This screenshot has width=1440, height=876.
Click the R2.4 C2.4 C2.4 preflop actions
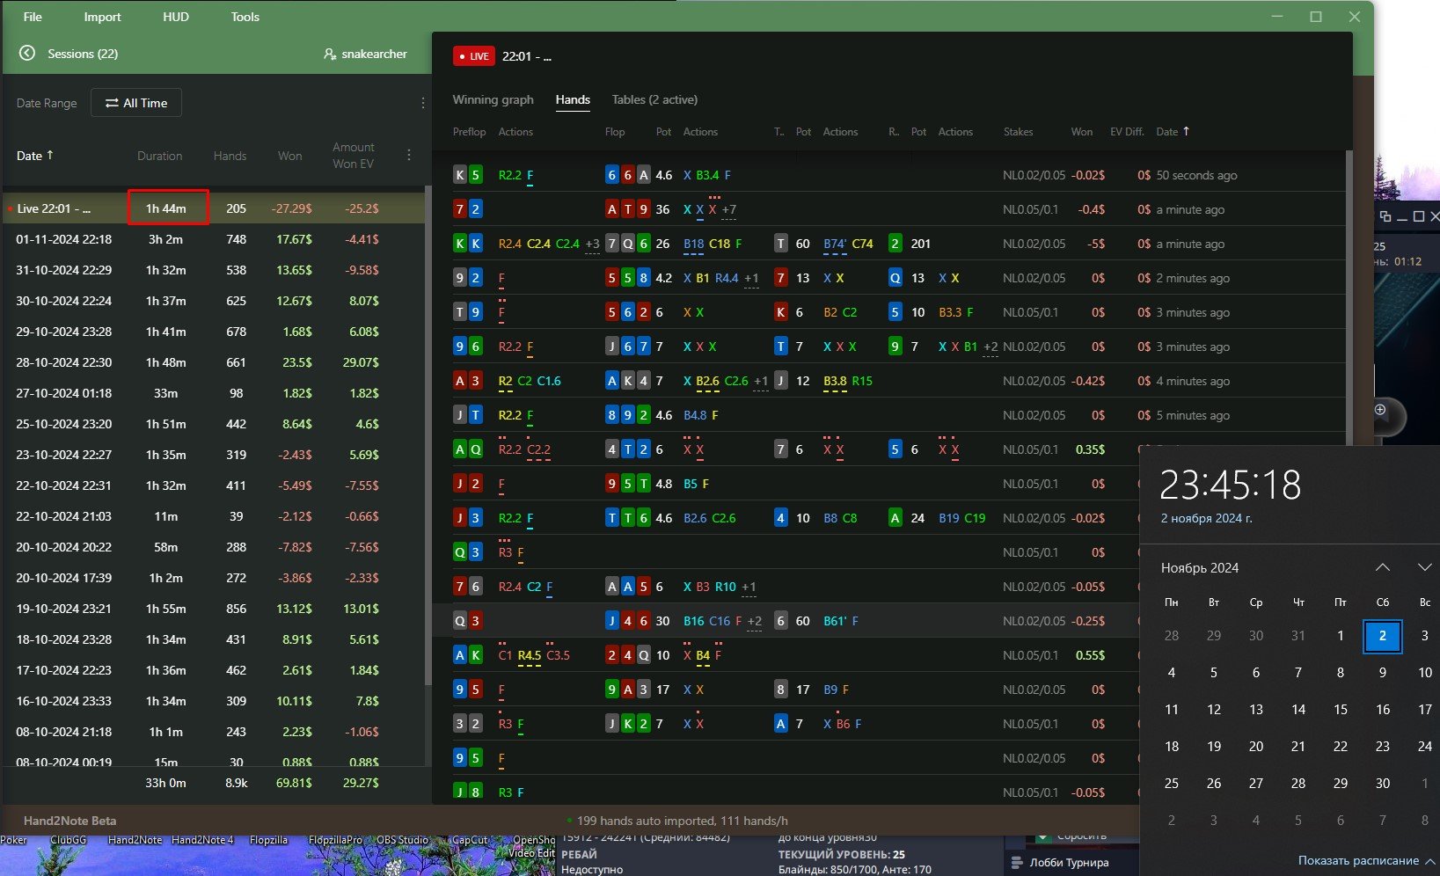click(538, 244)
